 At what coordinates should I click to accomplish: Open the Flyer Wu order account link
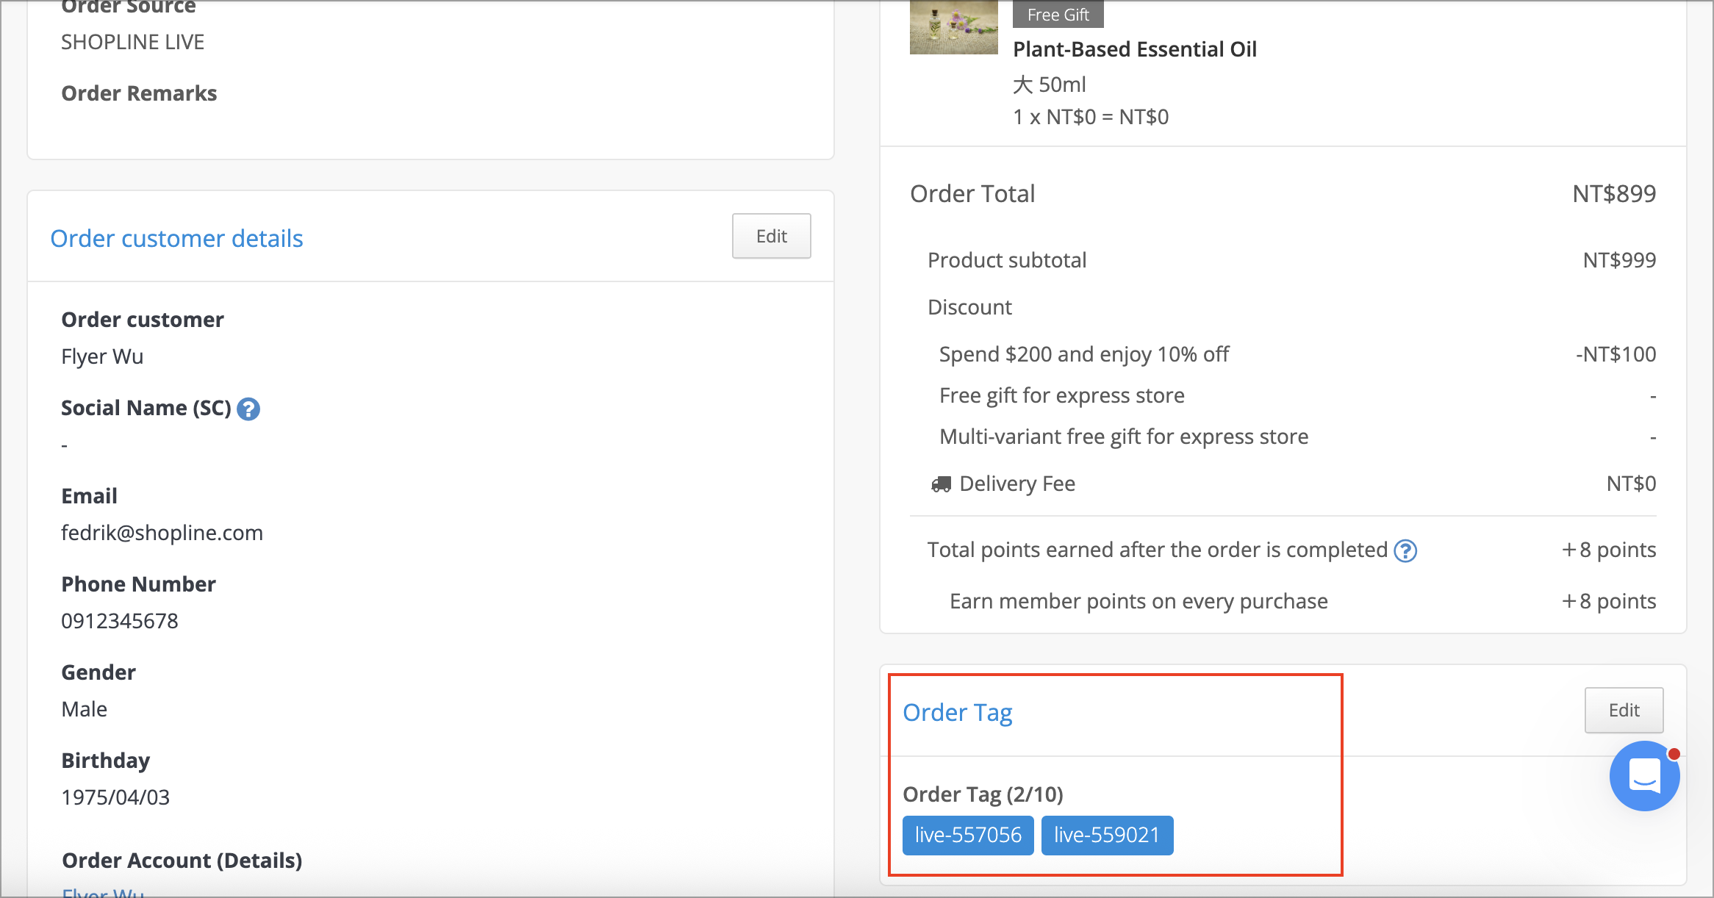(103, 892)
